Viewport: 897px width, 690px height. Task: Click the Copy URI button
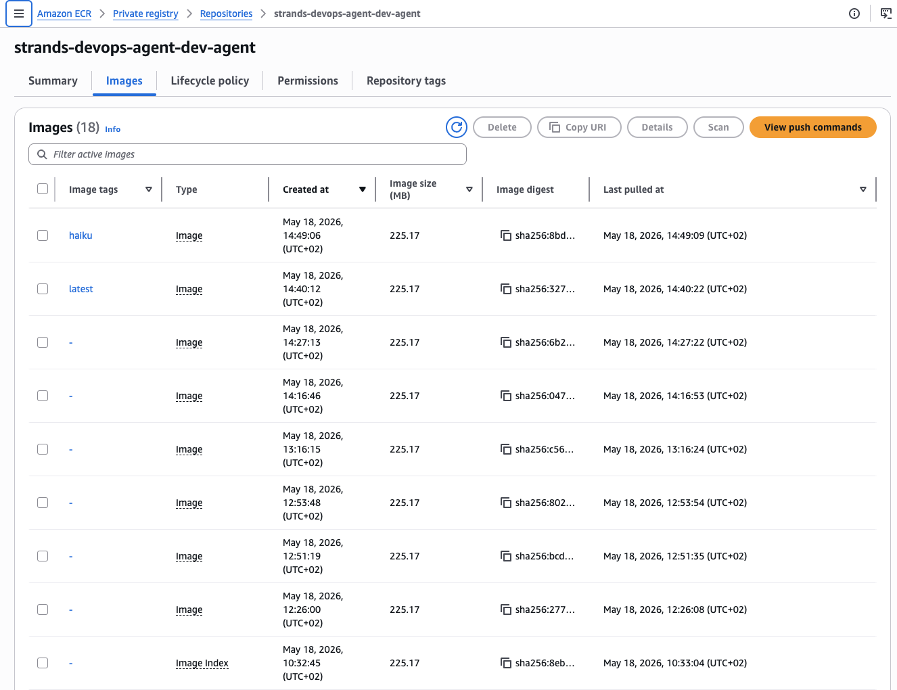coord(579,127)
